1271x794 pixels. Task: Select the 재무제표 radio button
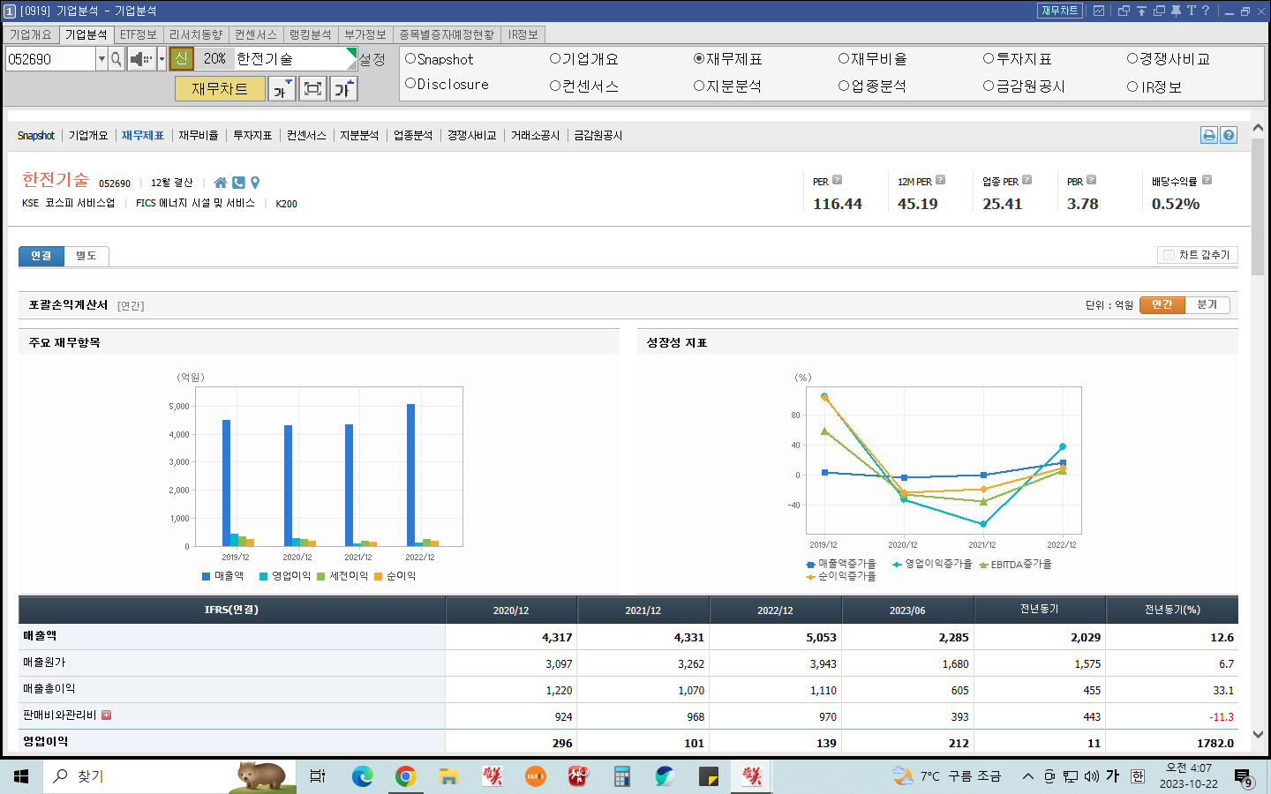pyautogui.click(x=699, y=58)
